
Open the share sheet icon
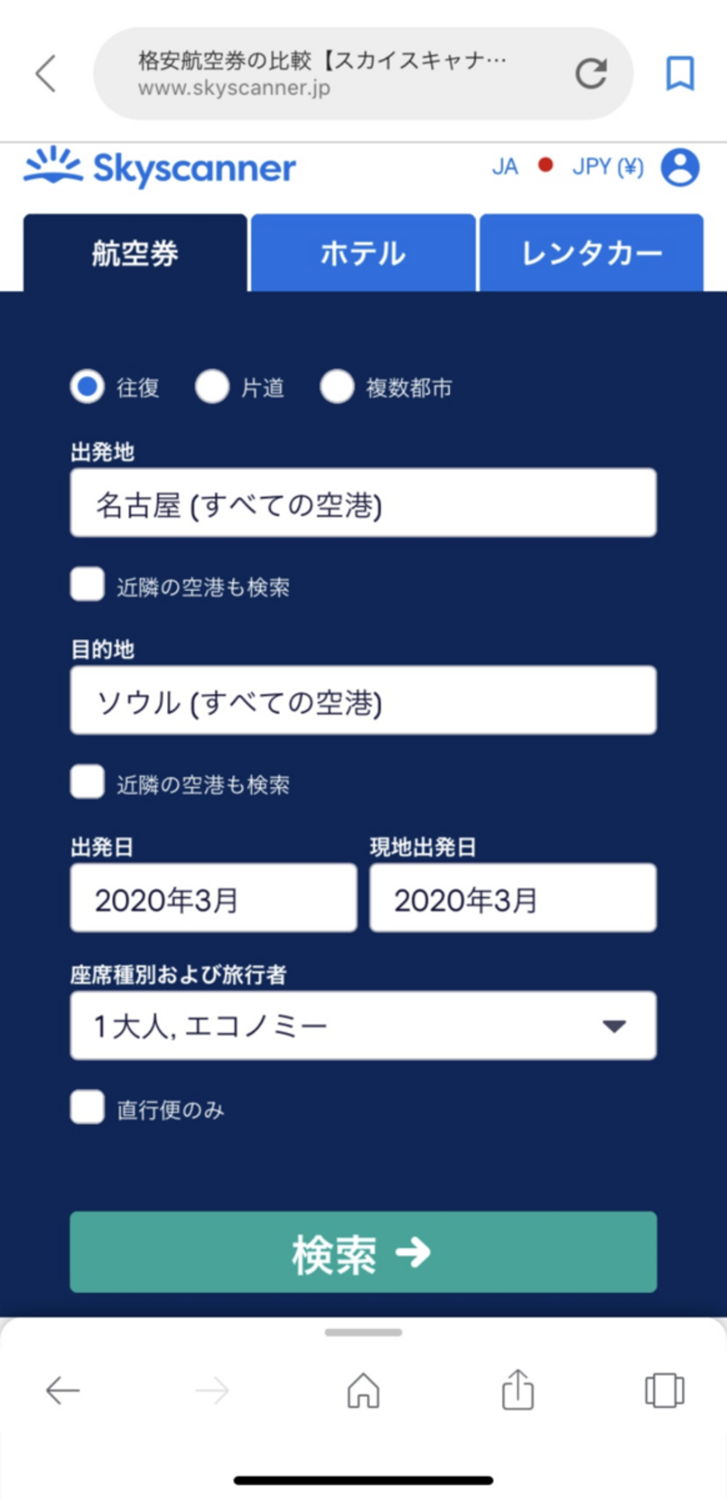(517, 1390)
